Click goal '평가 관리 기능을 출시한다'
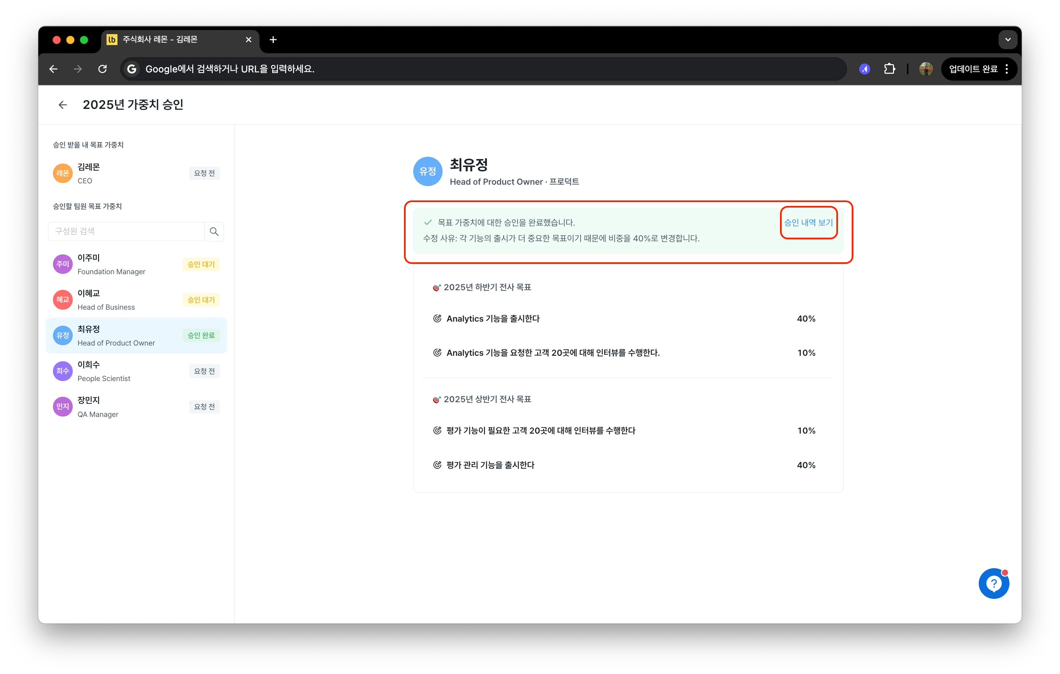Screen dimensions: 1060x674 pos(490,465)
